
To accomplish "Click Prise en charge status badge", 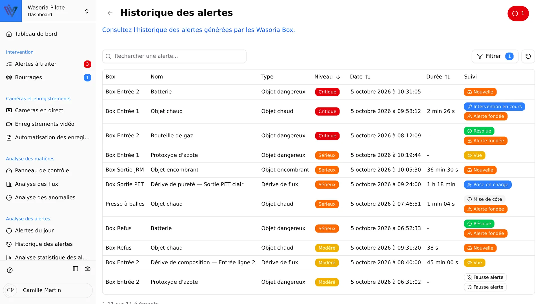I will (x=488, y=185).
